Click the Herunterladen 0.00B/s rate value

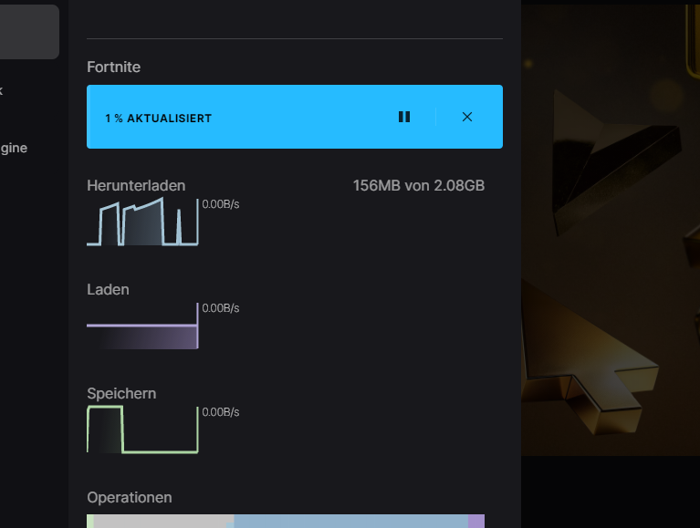221,204
